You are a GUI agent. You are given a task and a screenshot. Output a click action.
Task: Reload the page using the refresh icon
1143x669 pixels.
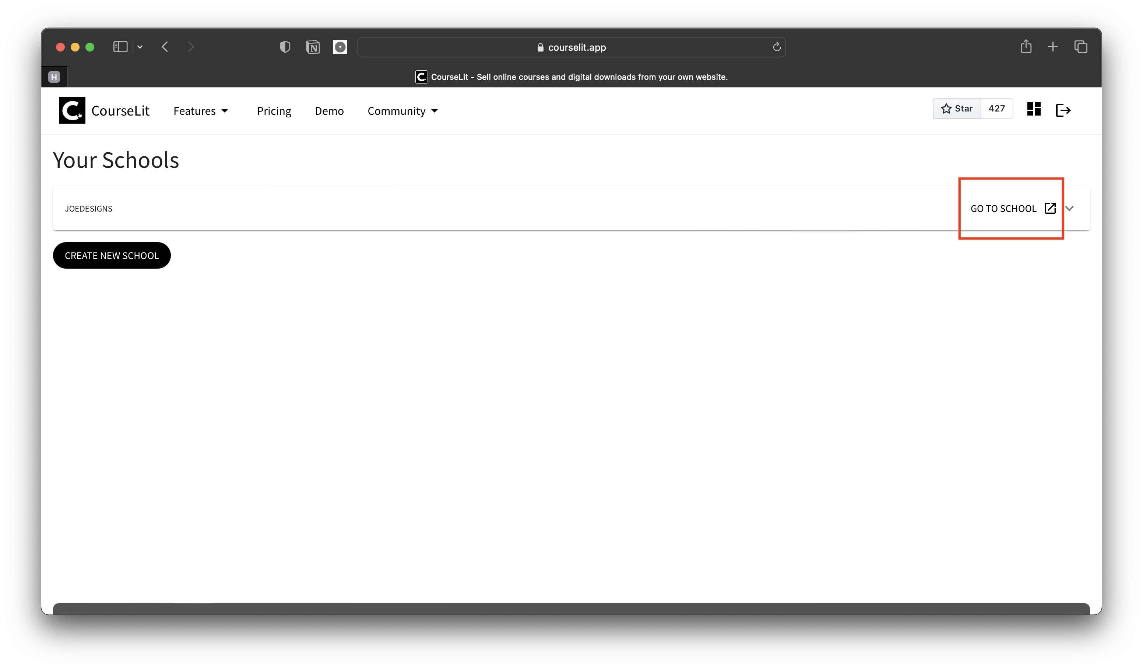(x=777, y=47)
